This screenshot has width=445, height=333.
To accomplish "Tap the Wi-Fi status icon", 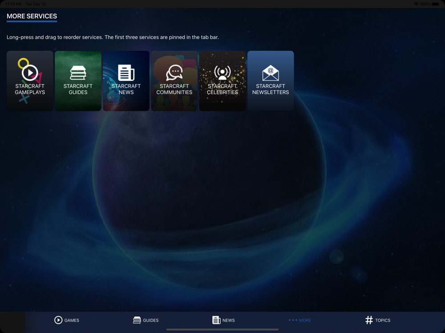I will coord(416,4).
